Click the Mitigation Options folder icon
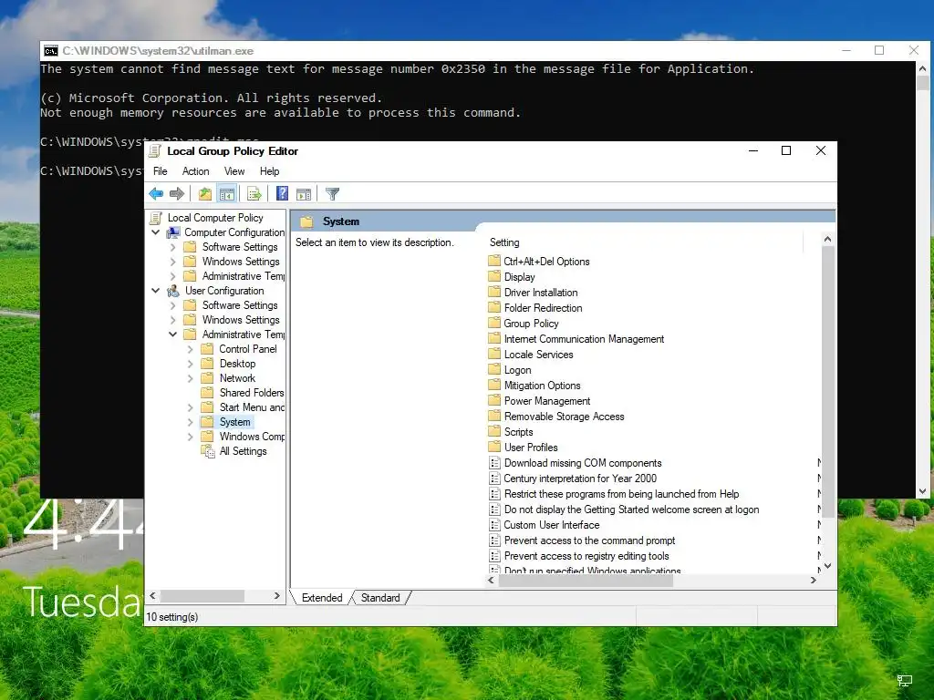Screen dimensions: 934x700 pos(493,386)
